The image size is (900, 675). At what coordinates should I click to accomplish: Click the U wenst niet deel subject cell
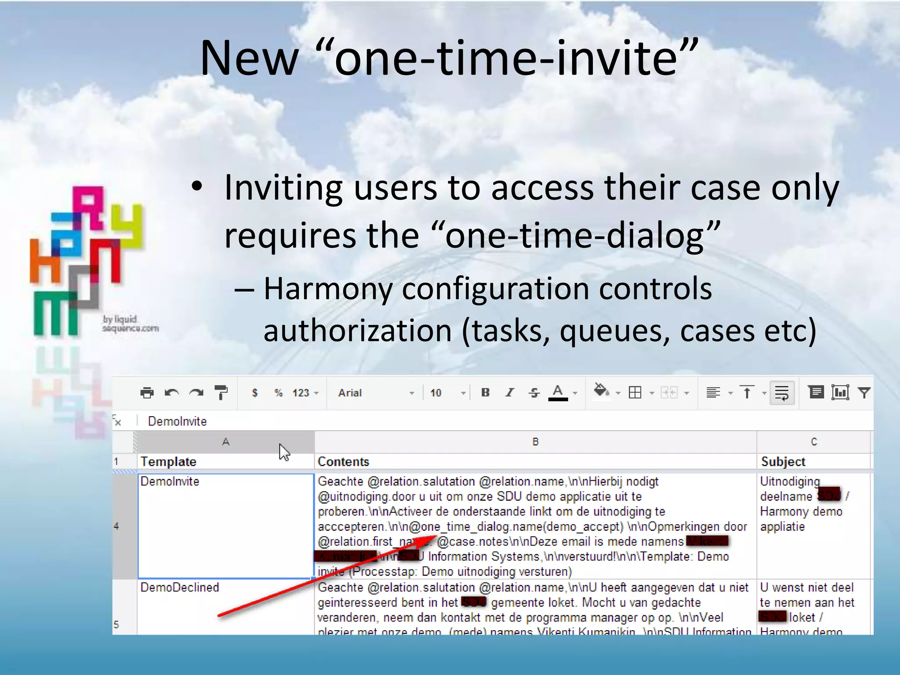tap(814, 607)
